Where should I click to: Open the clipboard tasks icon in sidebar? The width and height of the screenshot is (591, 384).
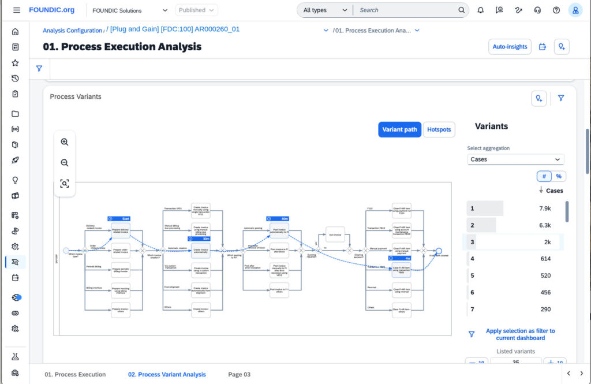tap(15, 94)
